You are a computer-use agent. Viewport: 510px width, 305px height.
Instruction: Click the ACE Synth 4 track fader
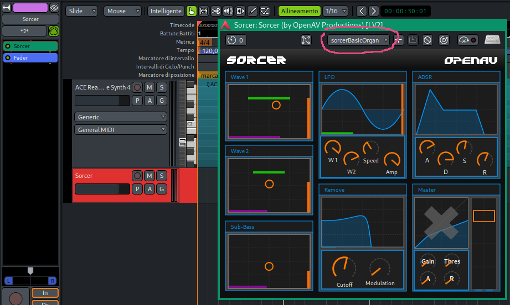coord(102,101)
